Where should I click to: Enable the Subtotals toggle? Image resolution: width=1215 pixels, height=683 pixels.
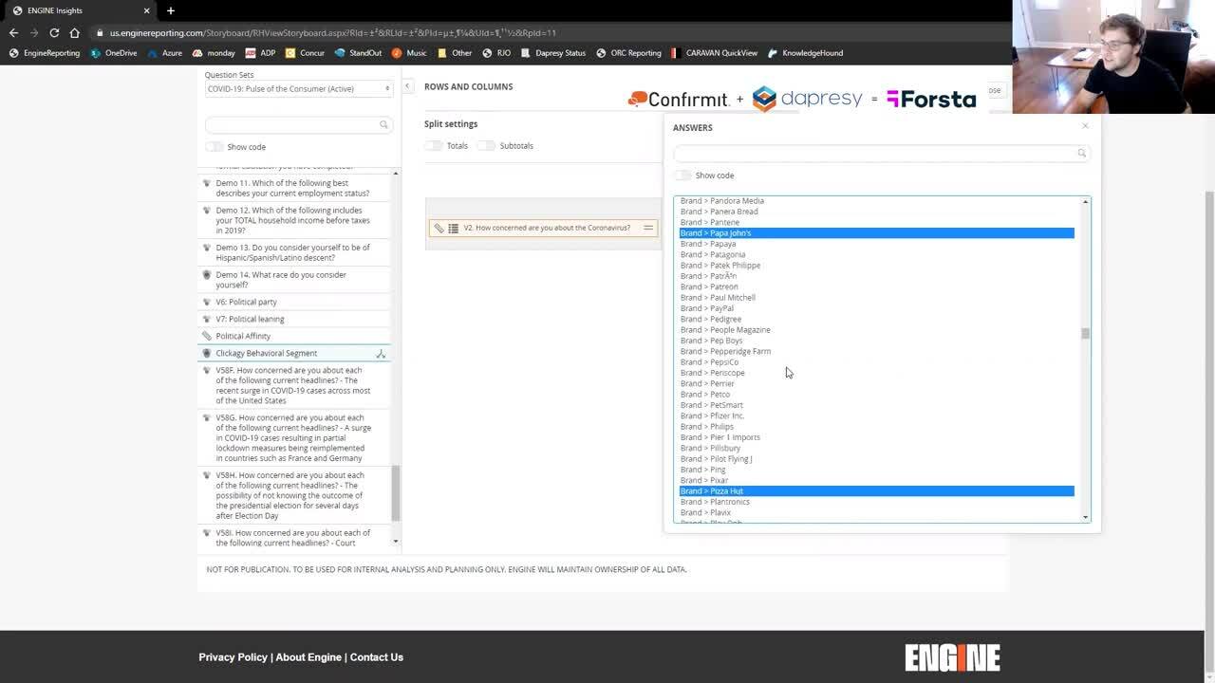[x=487, y=145]
